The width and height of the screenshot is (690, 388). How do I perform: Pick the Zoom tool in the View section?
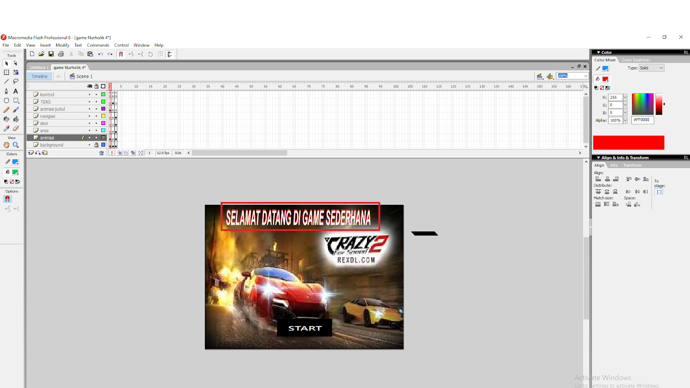pyautogui.click(x=16, y=145)
